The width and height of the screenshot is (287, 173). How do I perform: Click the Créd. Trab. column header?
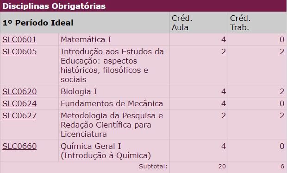[x=240, y=23]
